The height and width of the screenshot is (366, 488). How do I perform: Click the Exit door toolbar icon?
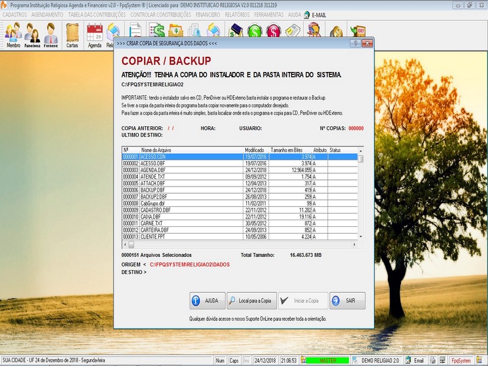[x=357, y=31]
